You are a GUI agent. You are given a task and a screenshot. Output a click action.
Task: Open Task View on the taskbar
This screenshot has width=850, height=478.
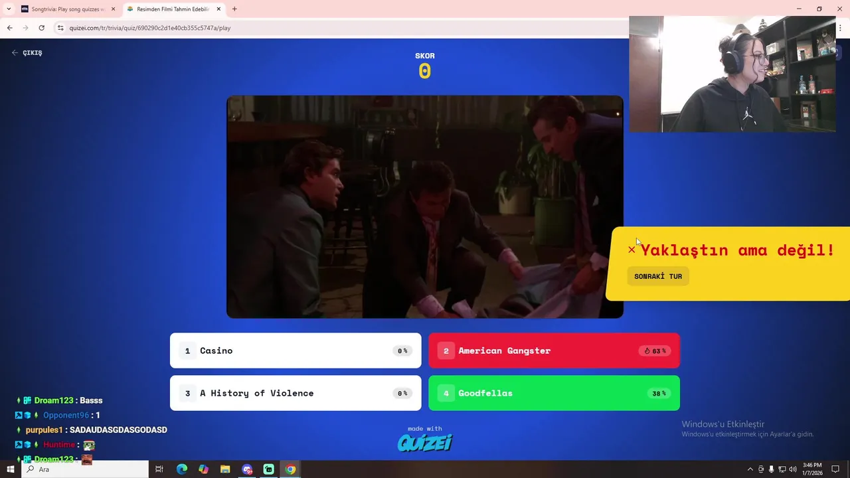(159, 469)
